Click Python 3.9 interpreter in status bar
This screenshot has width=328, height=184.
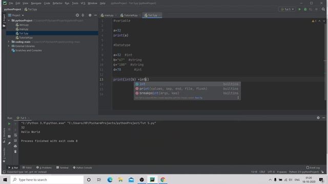304,172
